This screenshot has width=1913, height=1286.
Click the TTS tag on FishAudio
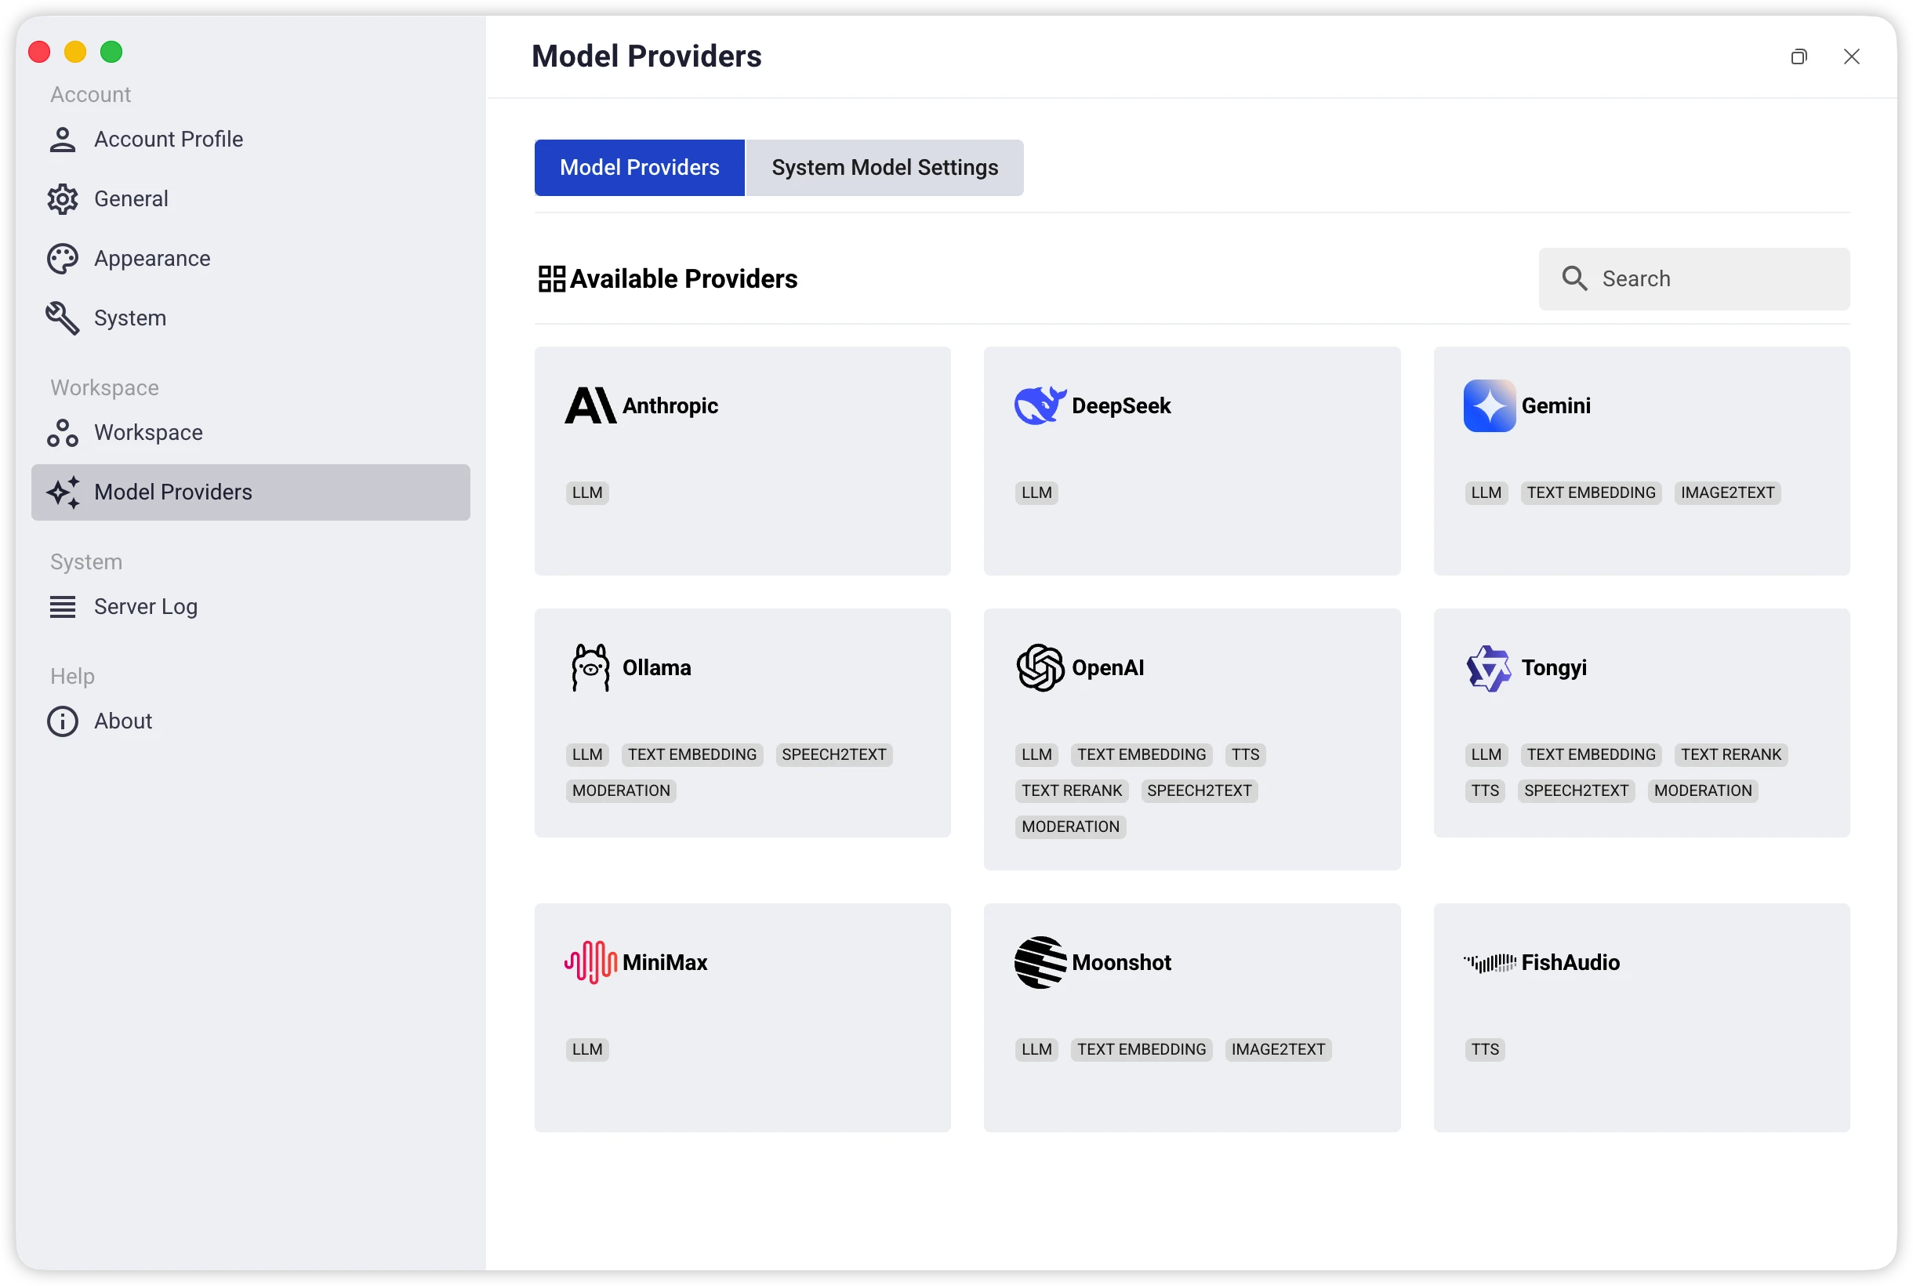(x=1485, y=1050)
